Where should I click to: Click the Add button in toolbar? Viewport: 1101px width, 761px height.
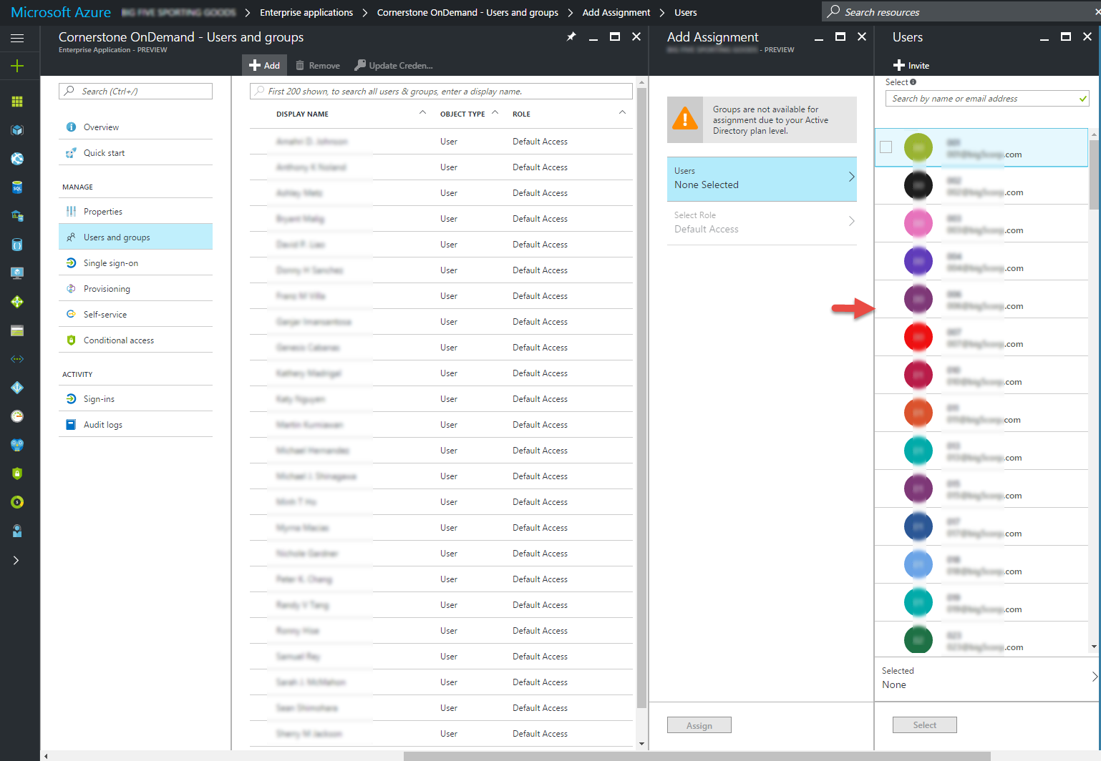tap(265, 65)
